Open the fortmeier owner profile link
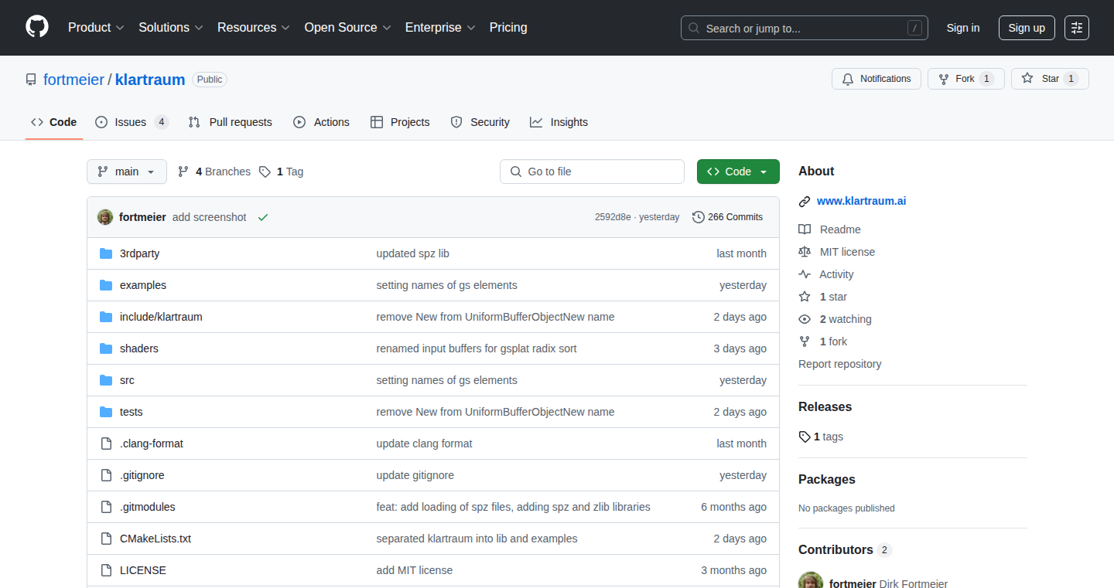The height and width of the screenshot is (588, 1114). pos(73,80)
